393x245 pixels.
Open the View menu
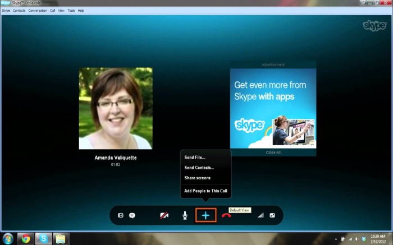point(61,11)
